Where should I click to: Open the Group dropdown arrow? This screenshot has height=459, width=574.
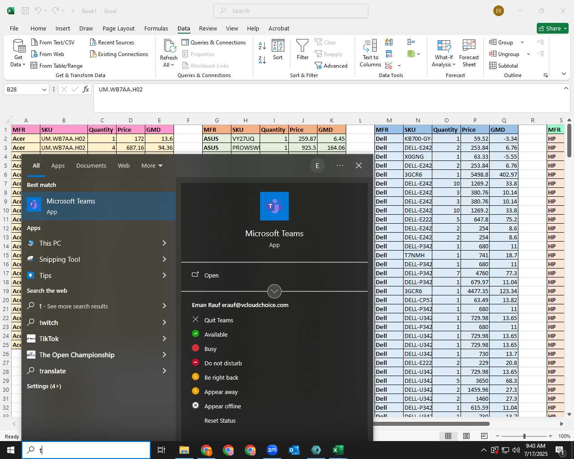tap(522, 42)
